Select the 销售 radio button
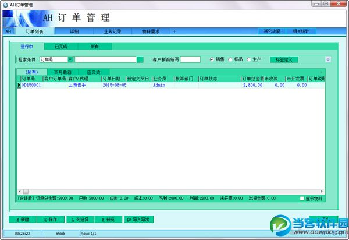 [212, 59]
